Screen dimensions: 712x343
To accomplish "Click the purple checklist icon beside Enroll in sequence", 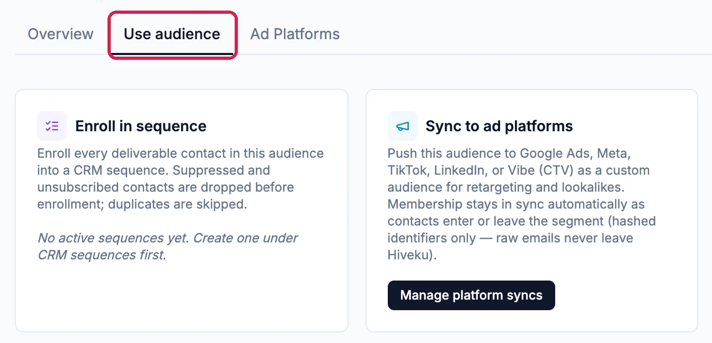I will (52, 126).
